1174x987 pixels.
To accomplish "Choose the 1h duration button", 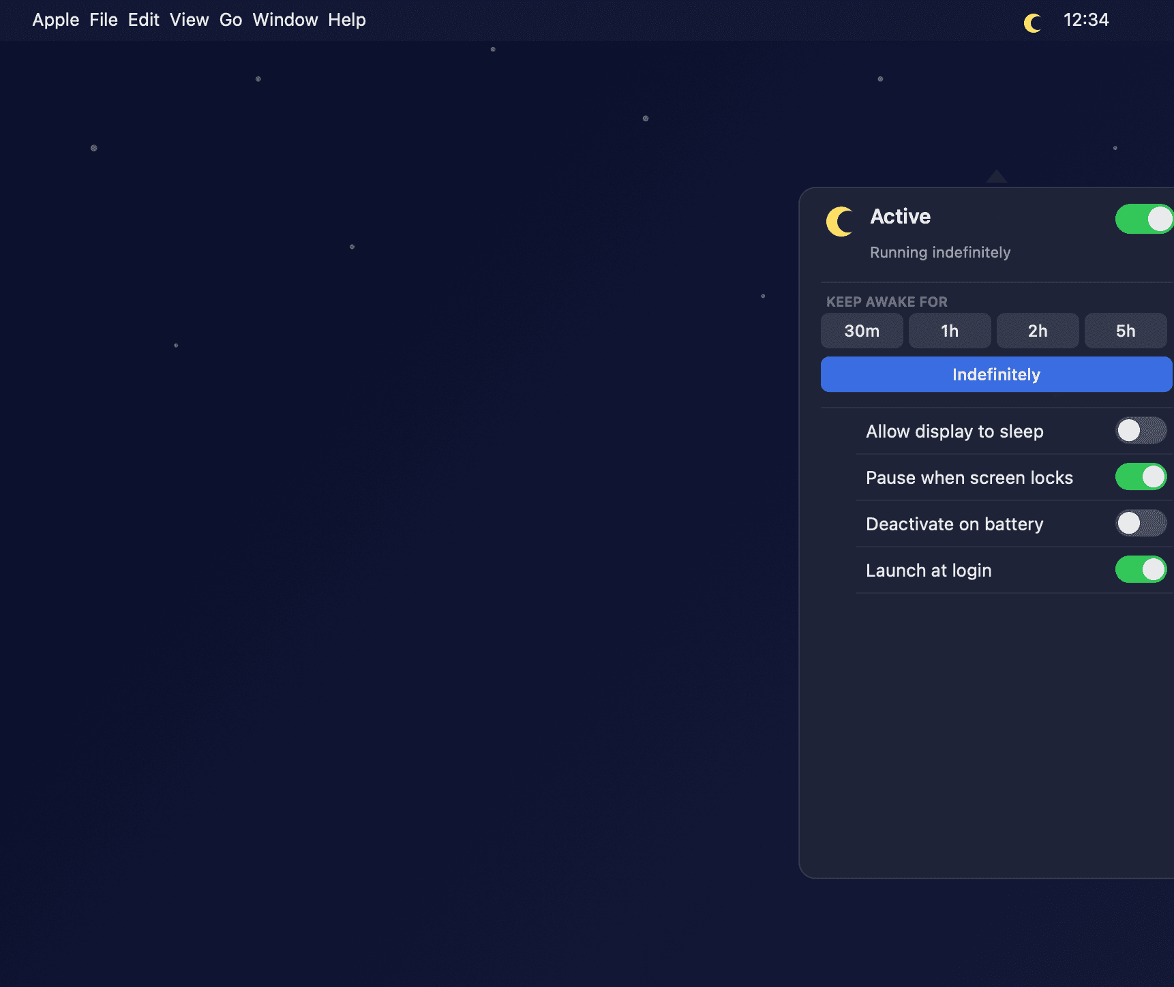I will (950, 331).
